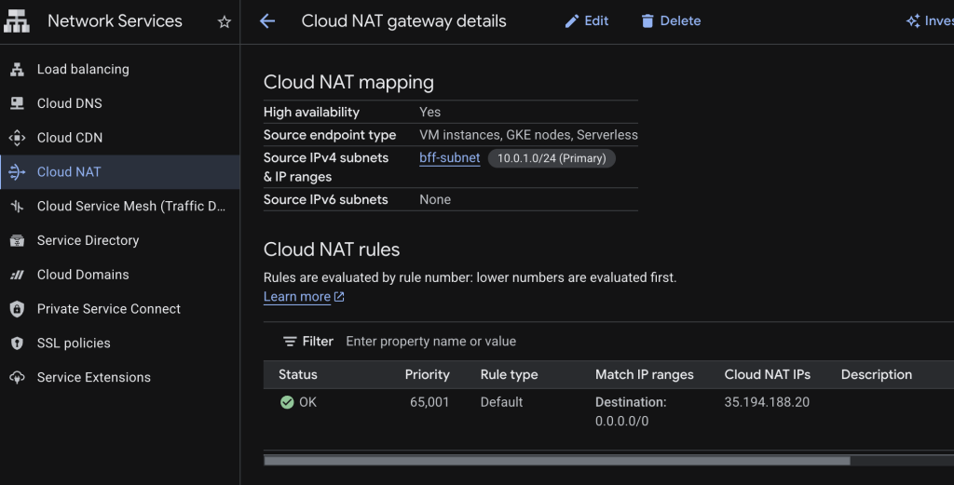Open the bff-subnet link
954x485 pixels.
(450, 158)
